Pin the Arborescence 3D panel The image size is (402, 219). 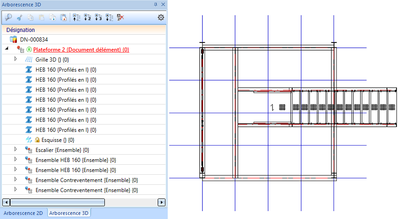(x=155, y=5)
